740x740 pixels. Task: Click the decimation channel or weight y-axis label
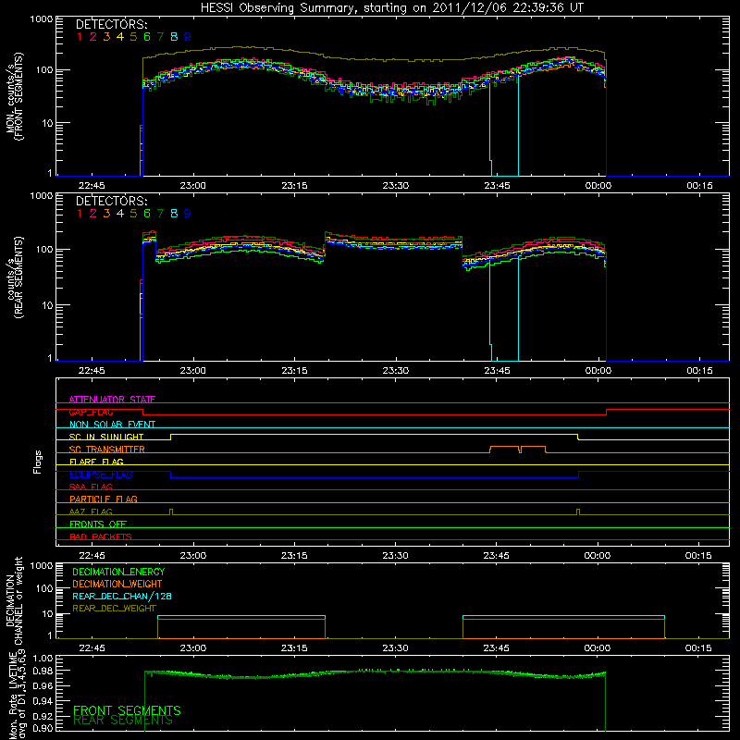[14, 600]
